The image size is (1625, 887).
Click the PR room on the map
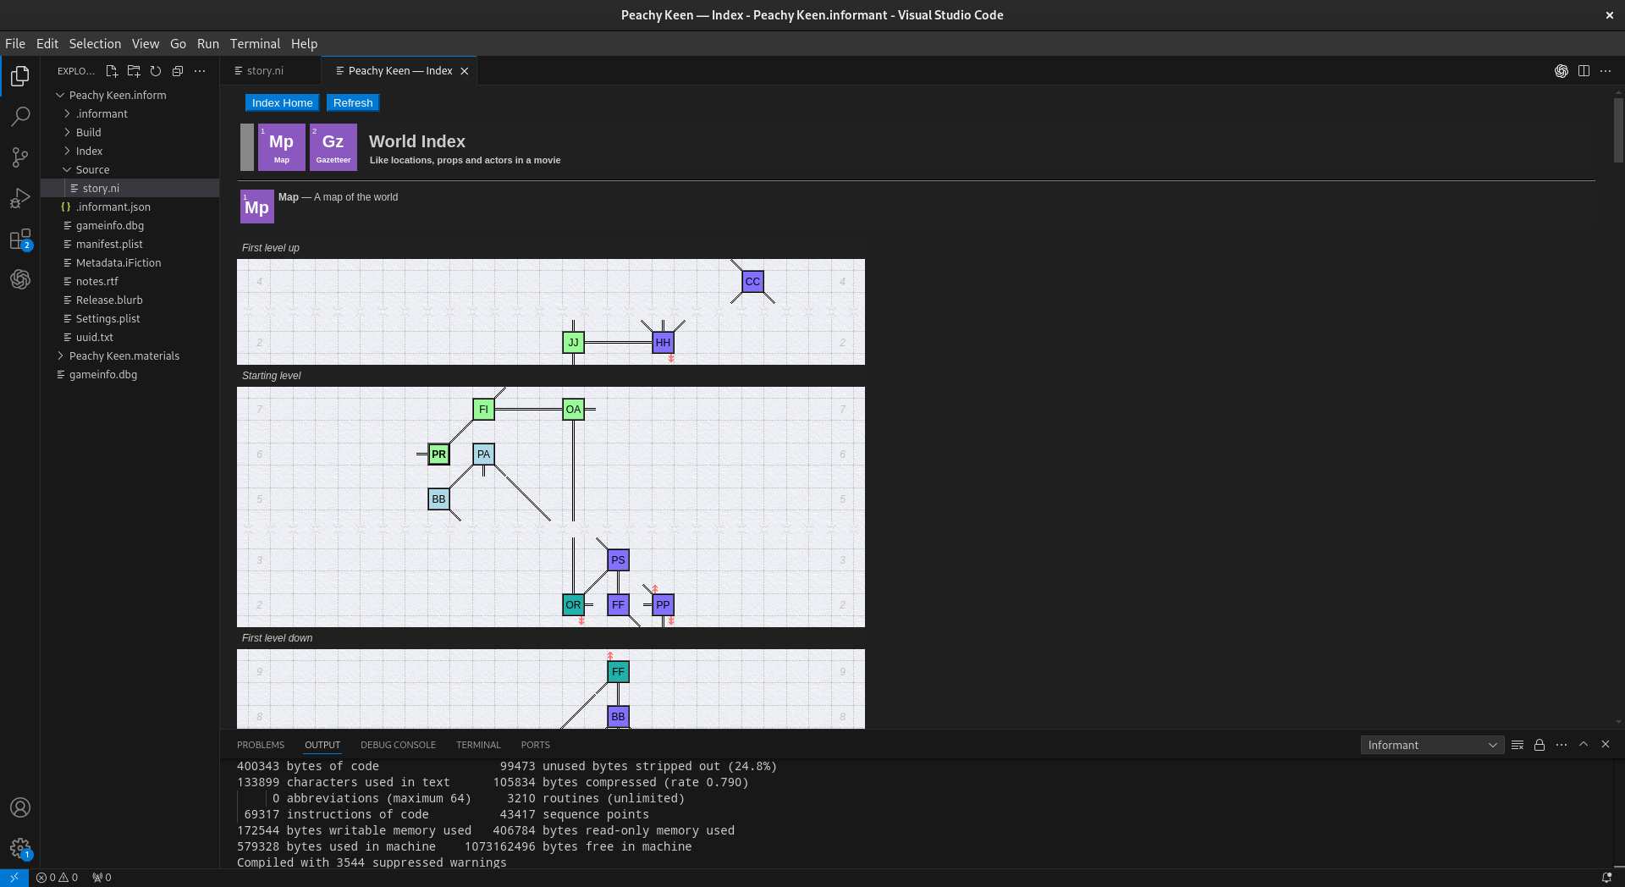(x=438, y=455)
